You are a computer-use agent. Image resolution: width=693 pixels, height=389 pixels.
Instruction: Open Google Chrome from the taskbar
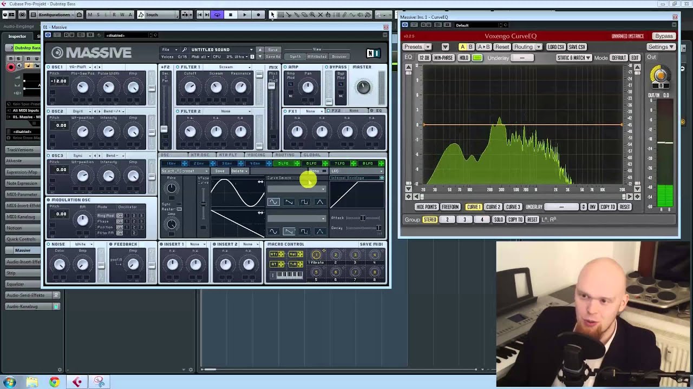pyautogui.click(x=54, y=382)
